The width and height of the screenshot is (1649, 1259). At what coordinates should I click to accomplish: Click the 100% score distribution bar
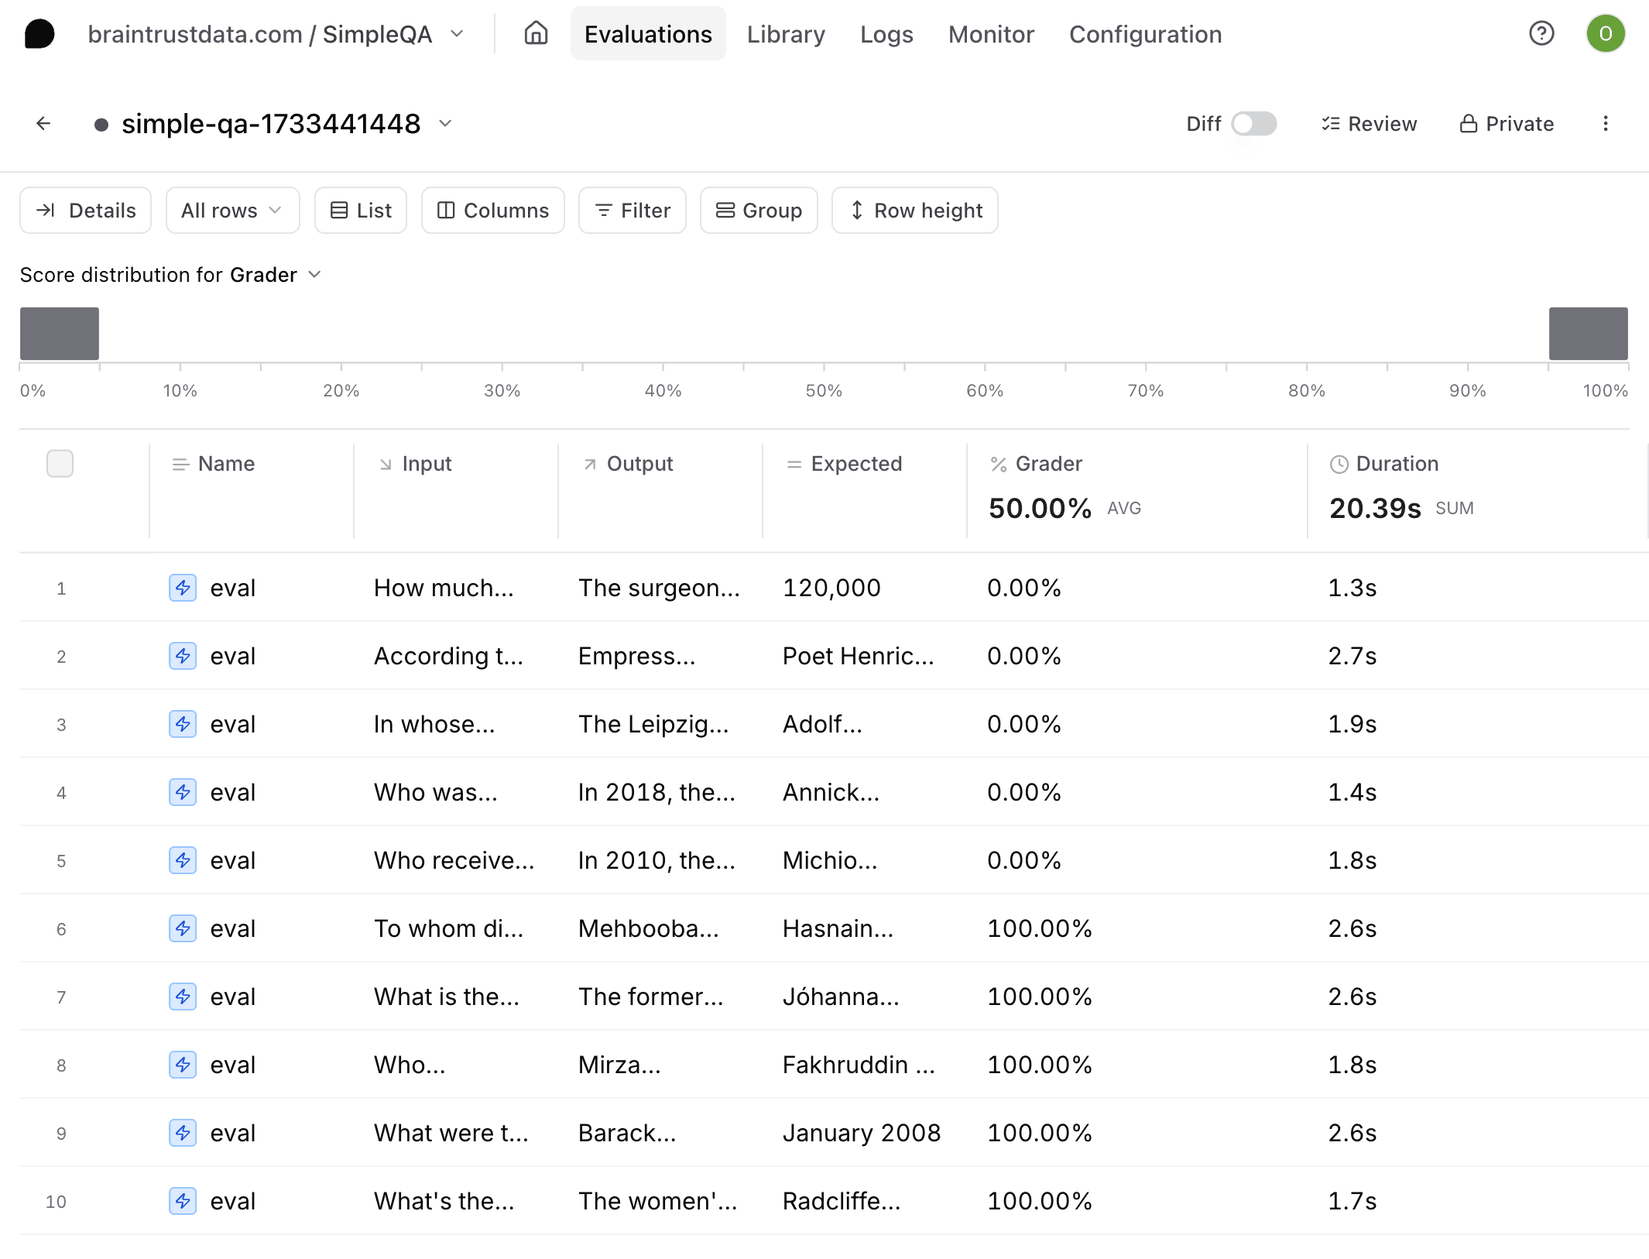[x=1587, y=334]
